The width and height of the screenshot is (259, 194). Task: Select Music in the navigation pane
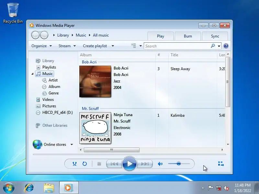(45, 74)
